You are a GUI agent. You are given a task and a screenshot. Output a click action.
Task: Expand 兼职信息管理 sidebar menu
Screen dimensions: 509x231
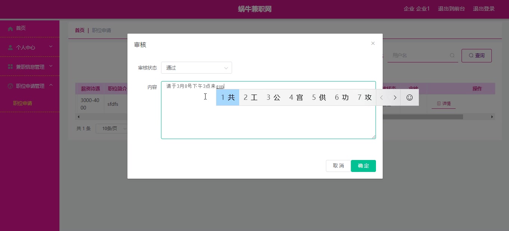click(30, 67)
